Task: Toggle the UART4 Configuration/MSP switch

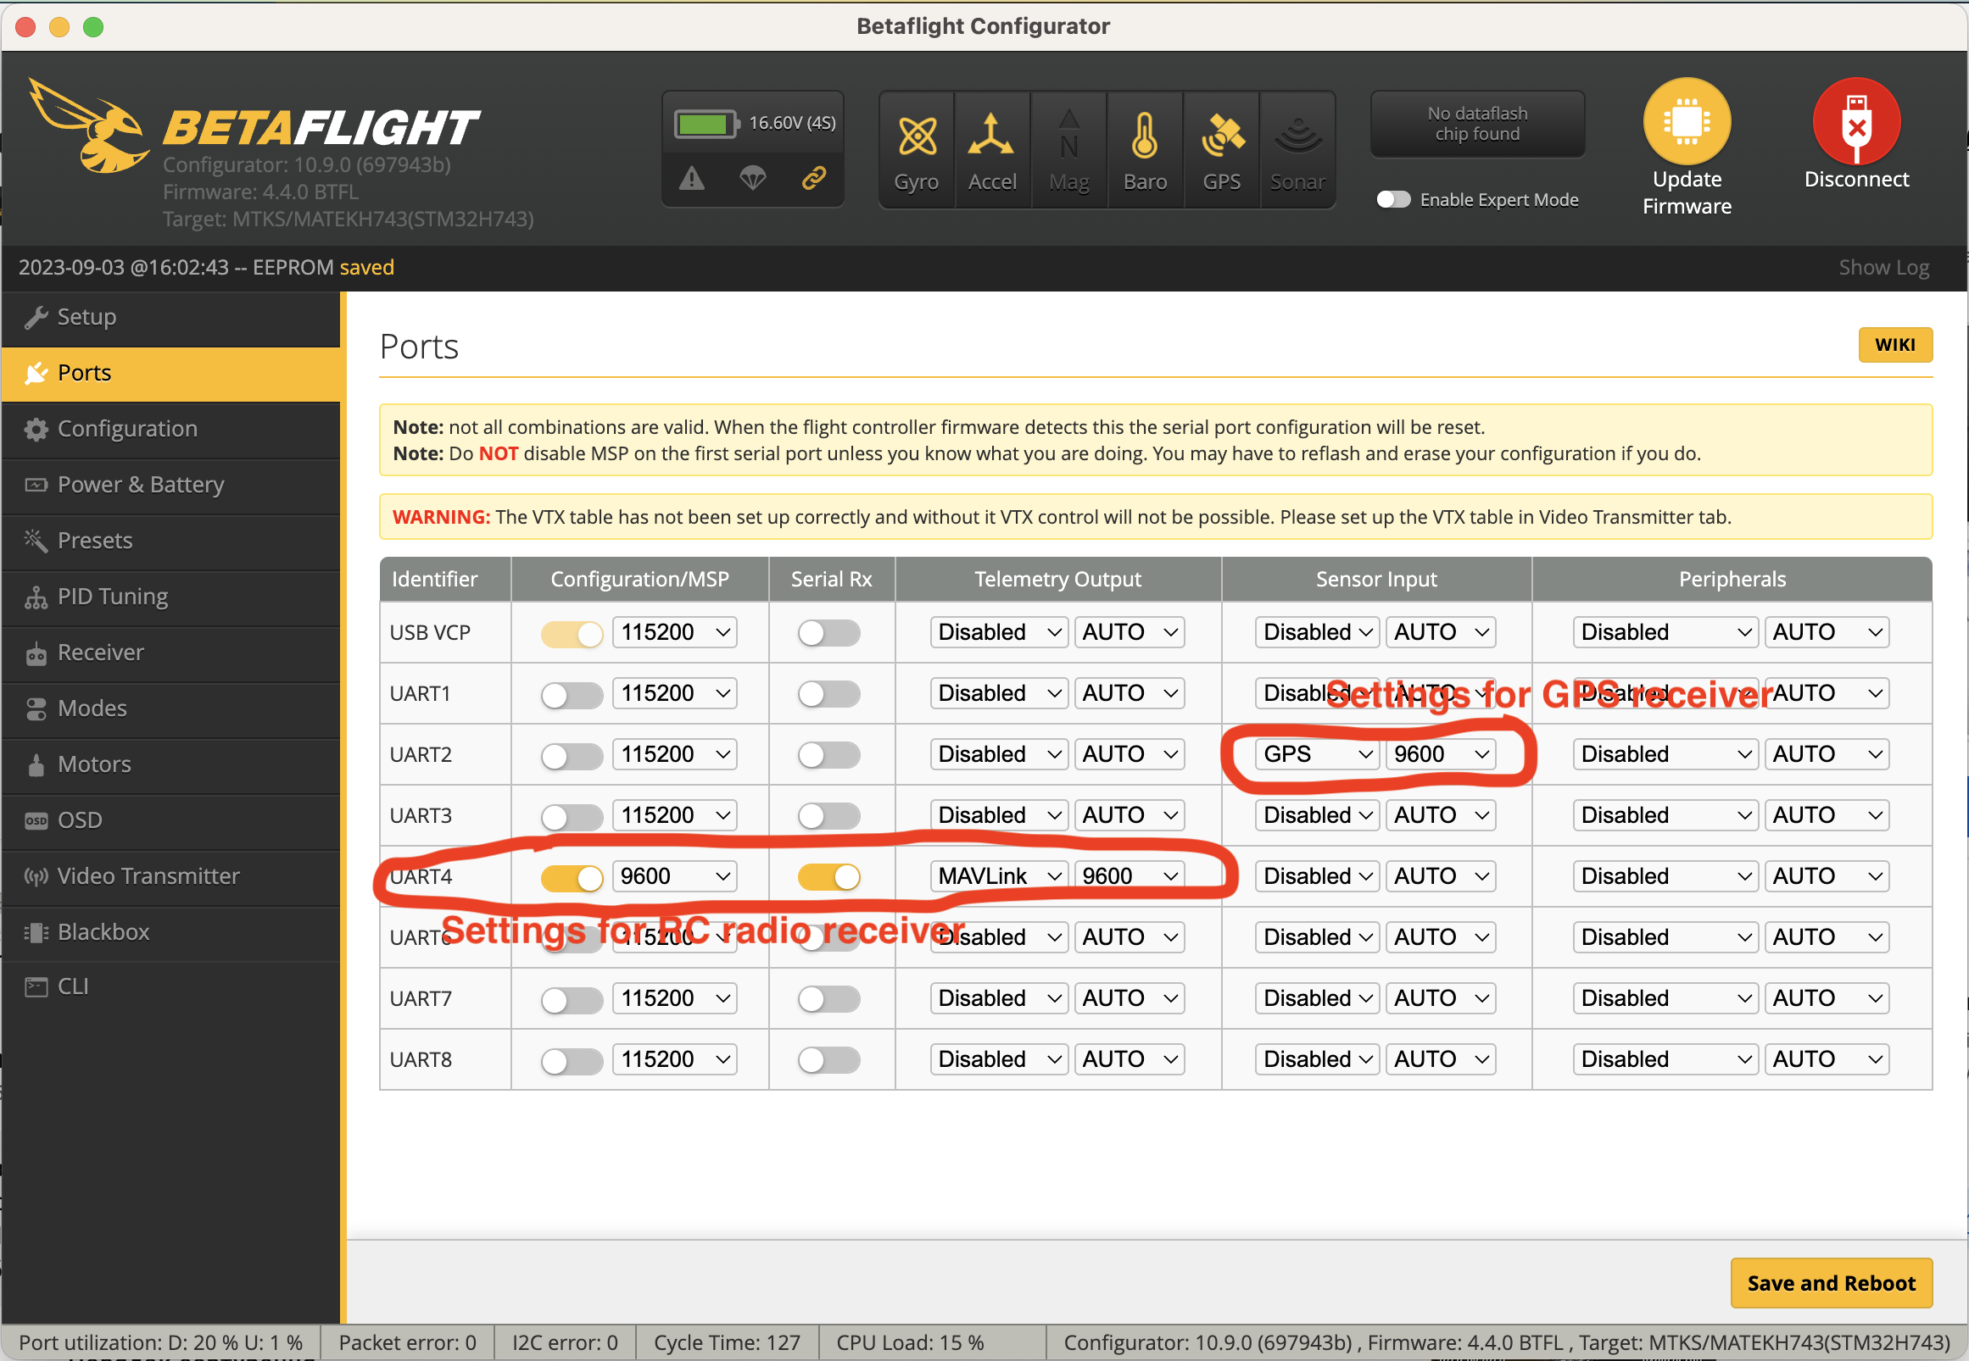Action: 570,875
